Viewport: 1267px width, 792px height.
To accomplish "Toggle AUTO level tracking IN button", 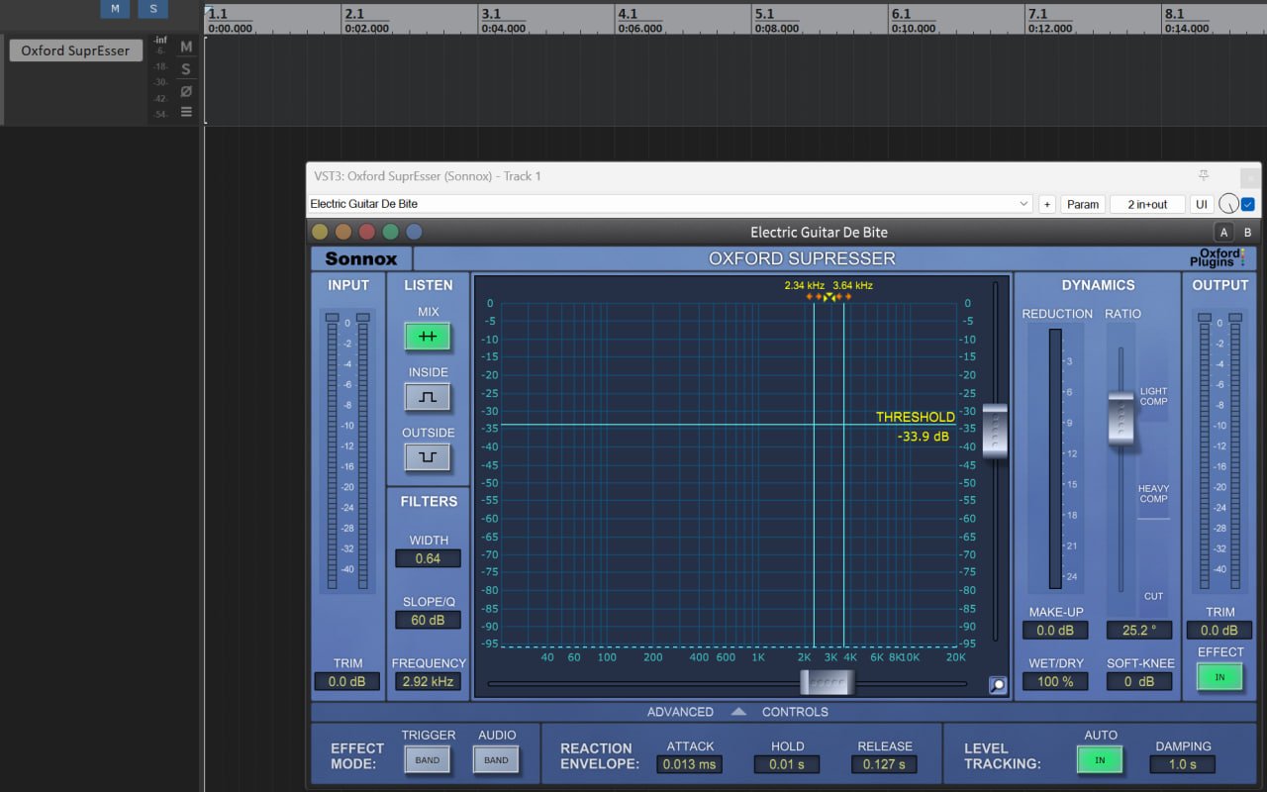I will [x=1100, y=759].
